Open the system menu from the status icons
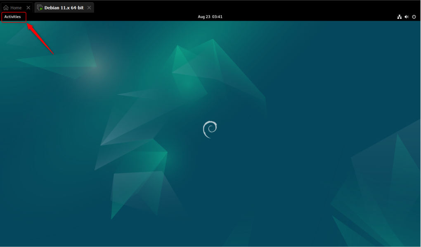This screenshot has width=421, height=247. 407,16
